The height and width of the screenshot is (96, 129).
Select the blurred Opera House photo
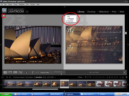tap(94, 45)
